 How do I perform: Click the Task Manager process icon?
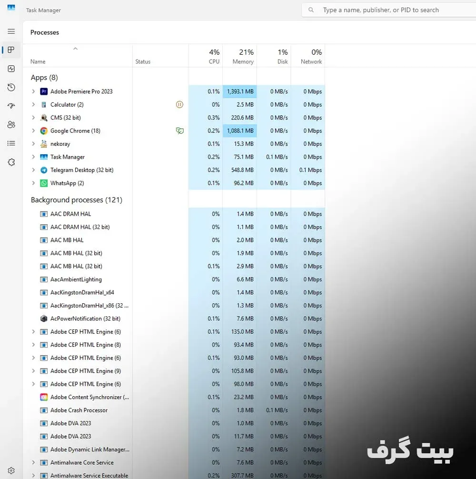click(x=44, y=157)
